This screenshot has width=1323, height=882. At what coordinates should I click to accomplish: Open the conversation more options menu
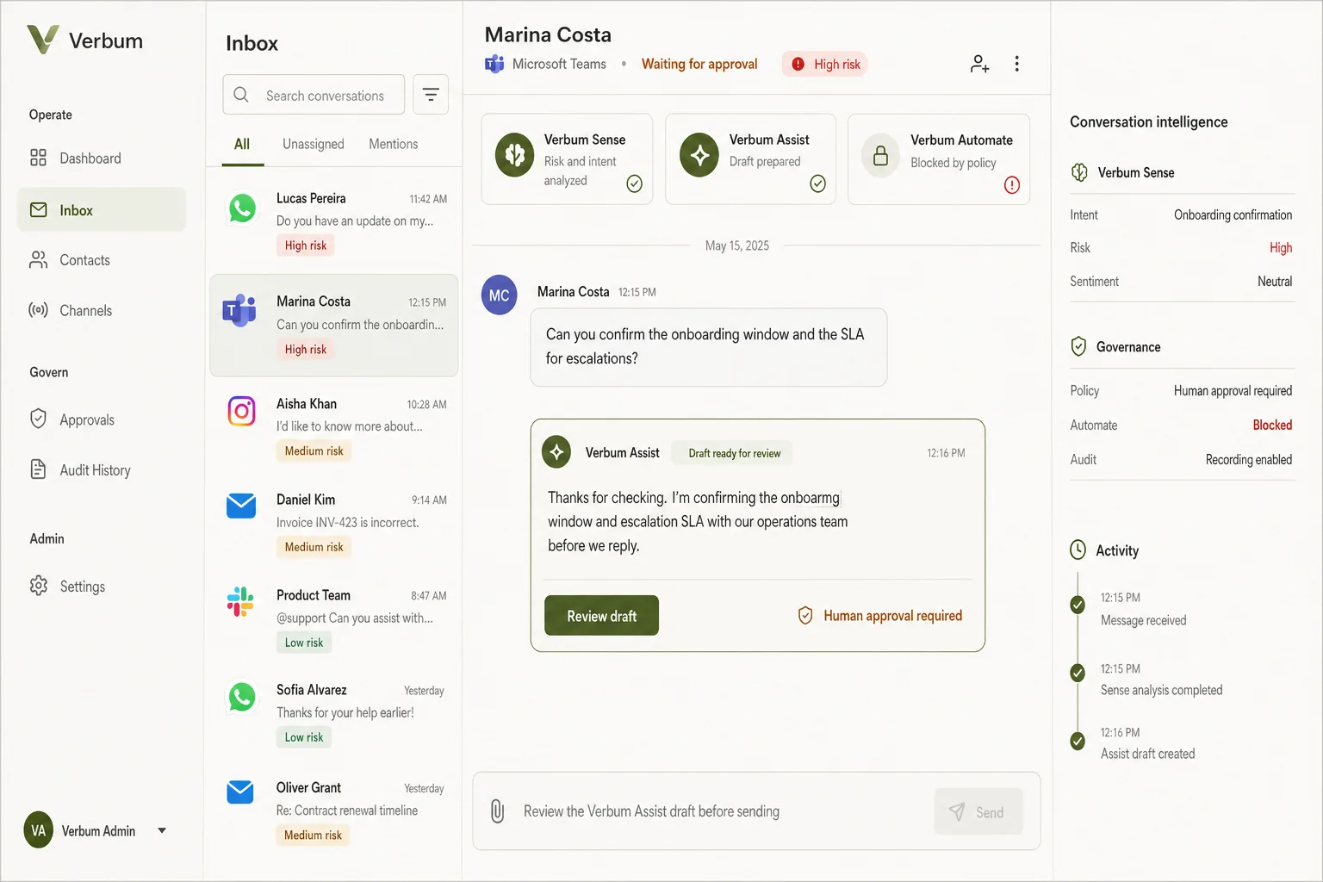pos(1017,64)
